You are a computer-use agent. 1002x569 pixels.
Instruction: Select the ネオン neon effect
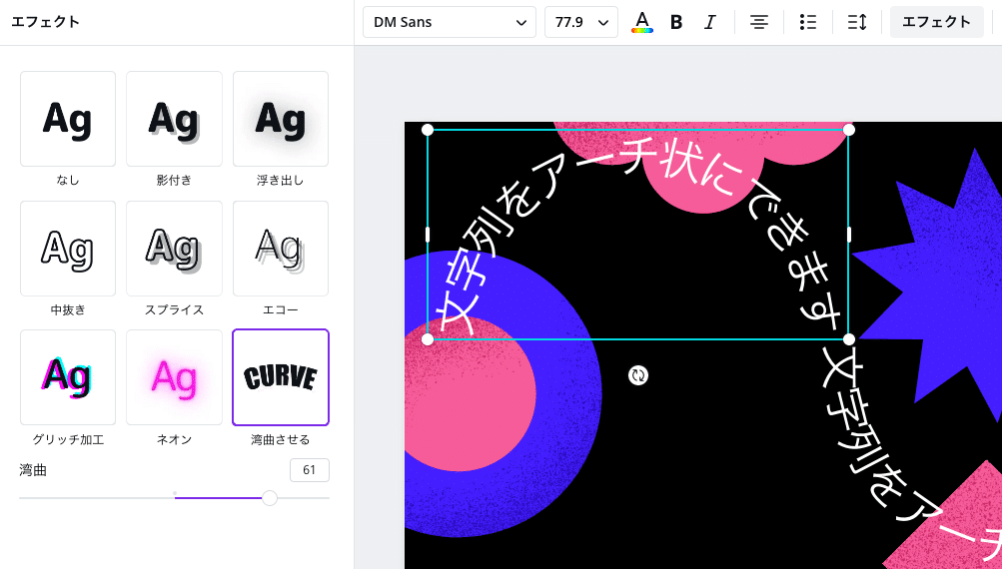tap(174, 377)
